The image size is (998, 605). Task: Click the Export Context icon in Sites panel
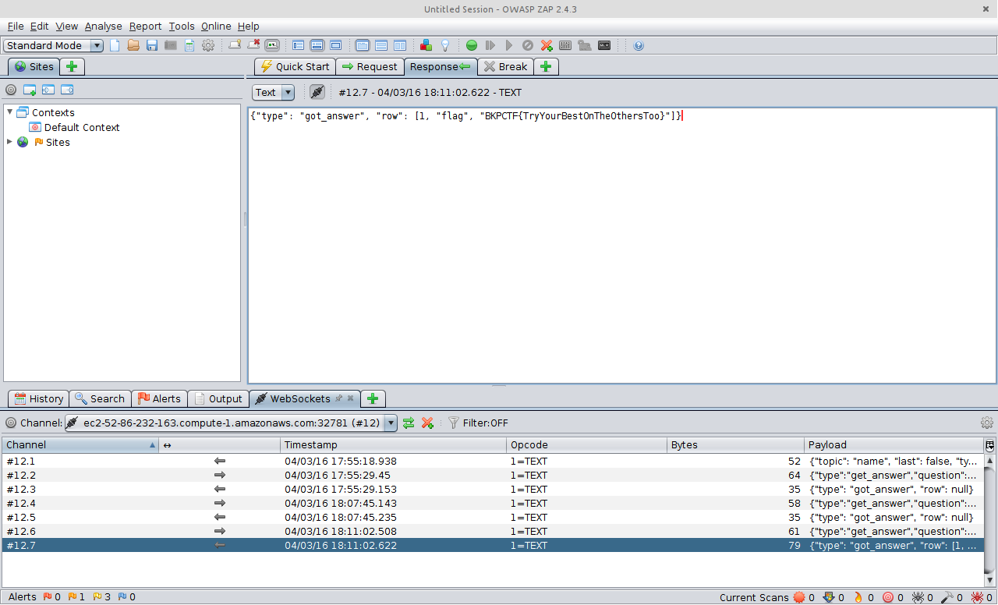point(67,90)
